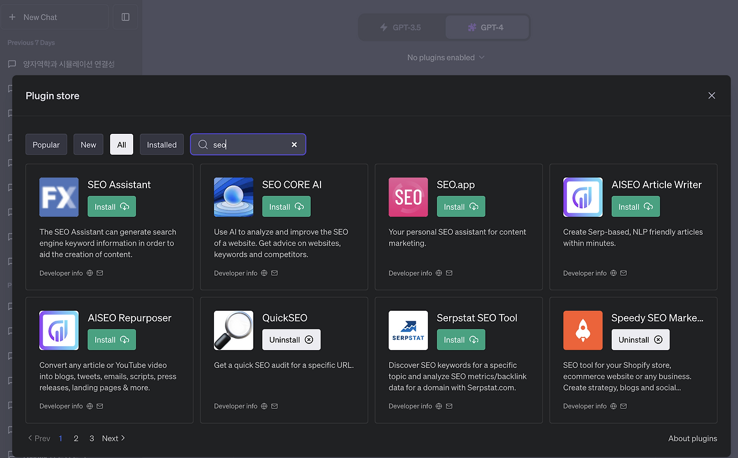This screenshot has width=738, height=458.
Task: Install the AISEO Article Writer plugin
Action: pyautogui.click(x=636, y=207)
